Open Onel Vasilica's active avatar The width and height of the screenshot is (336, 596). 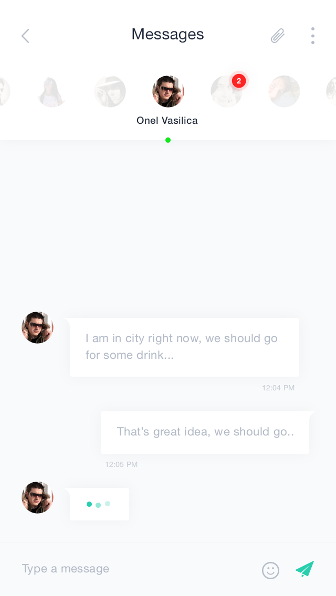point(168,91)
